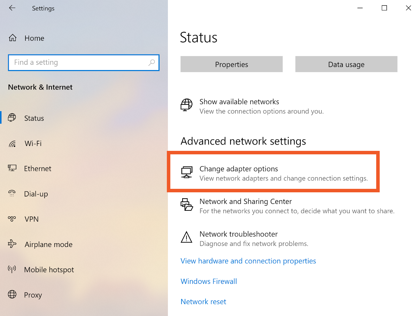Select the Status menu item

(34, 118)
